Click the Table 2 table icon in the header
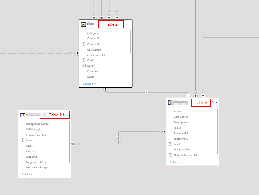The width and height of the screenshot is (259, 195). click(x=83, y=24)
